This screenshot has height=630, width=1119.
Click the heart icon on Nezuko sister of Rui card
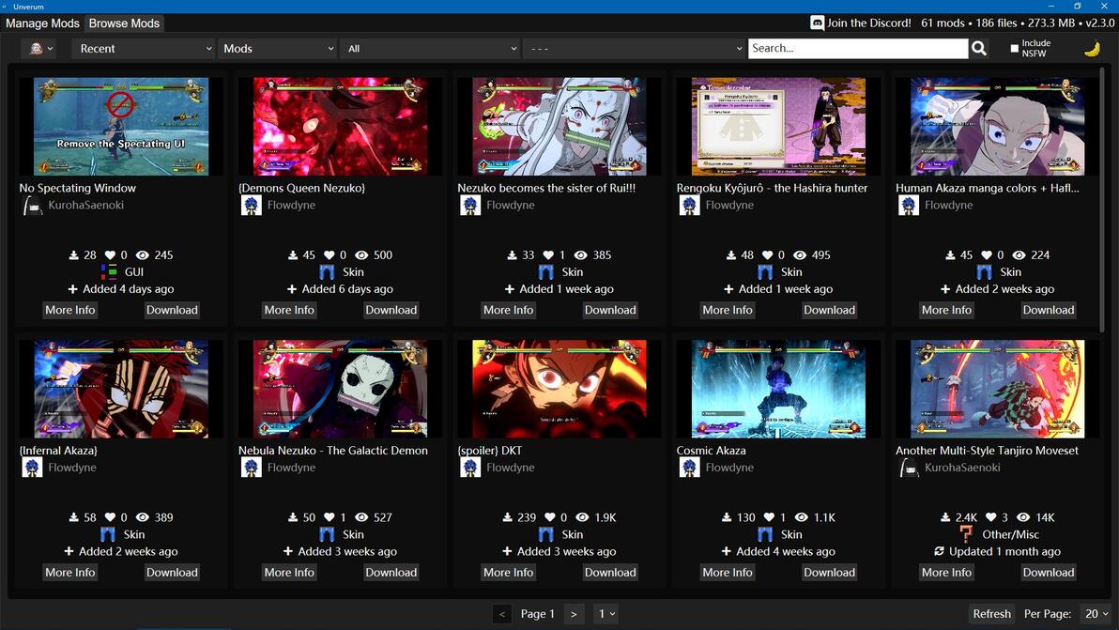(548, 254)
